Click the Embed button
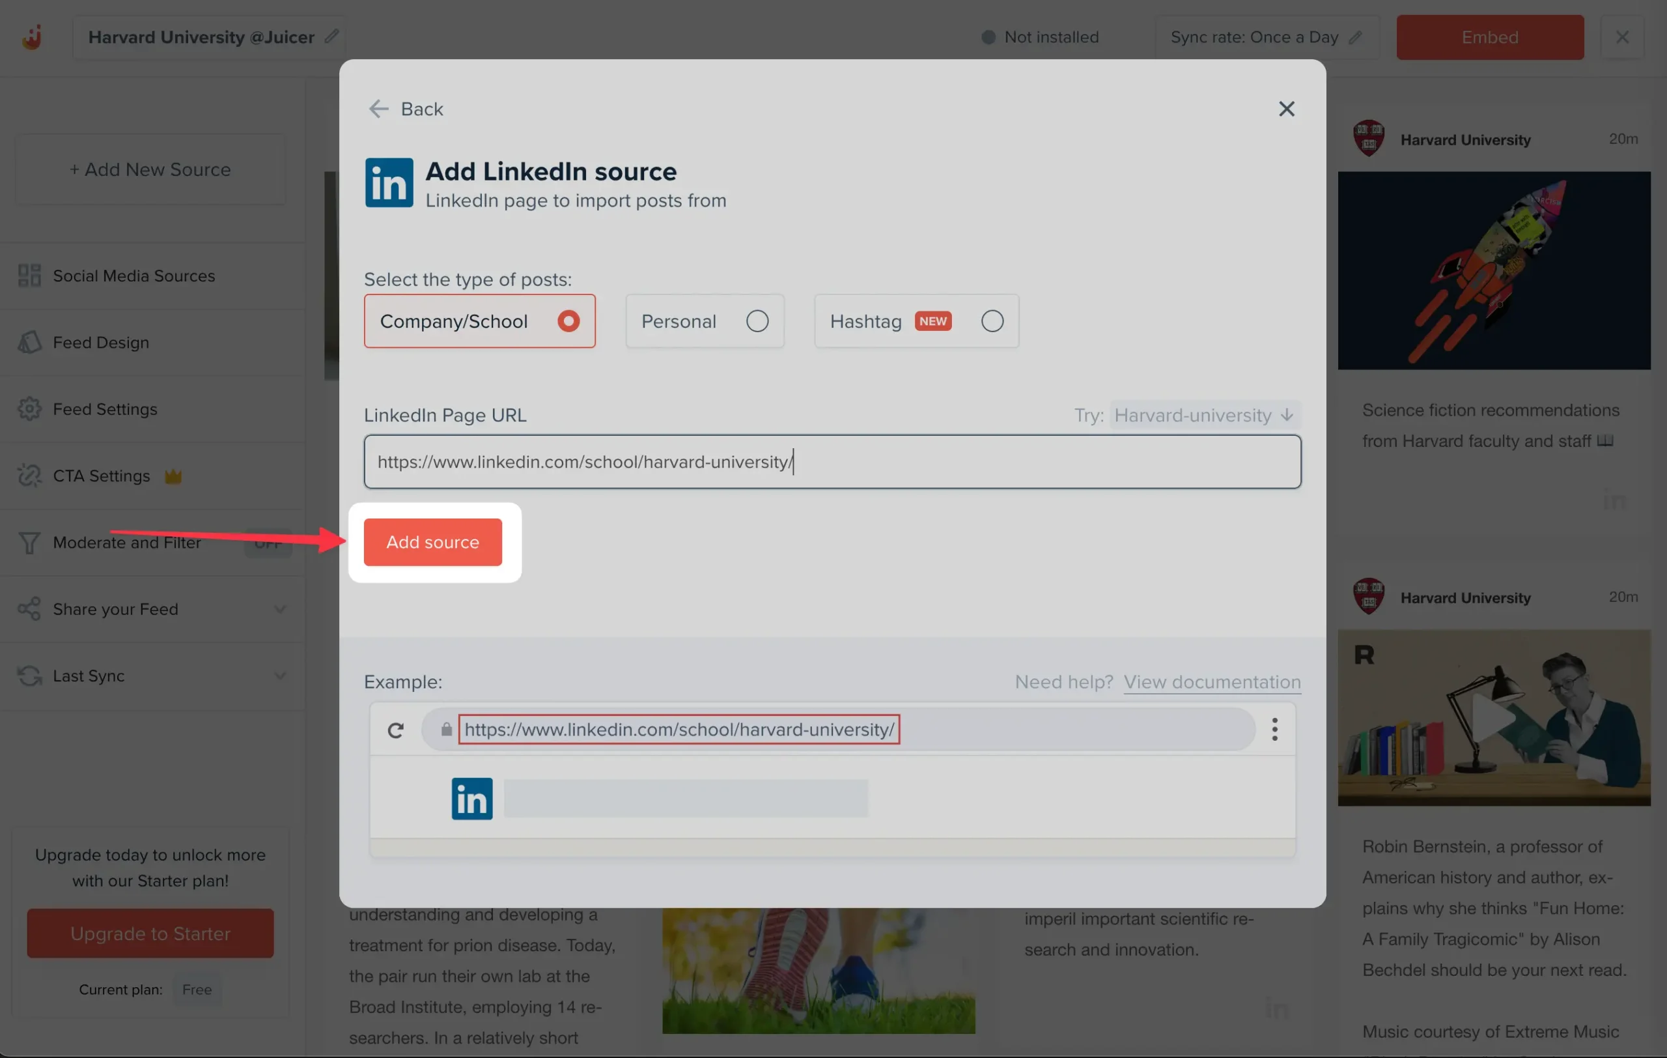This screenshot has height=1058, width=1667. (1490, 36)
